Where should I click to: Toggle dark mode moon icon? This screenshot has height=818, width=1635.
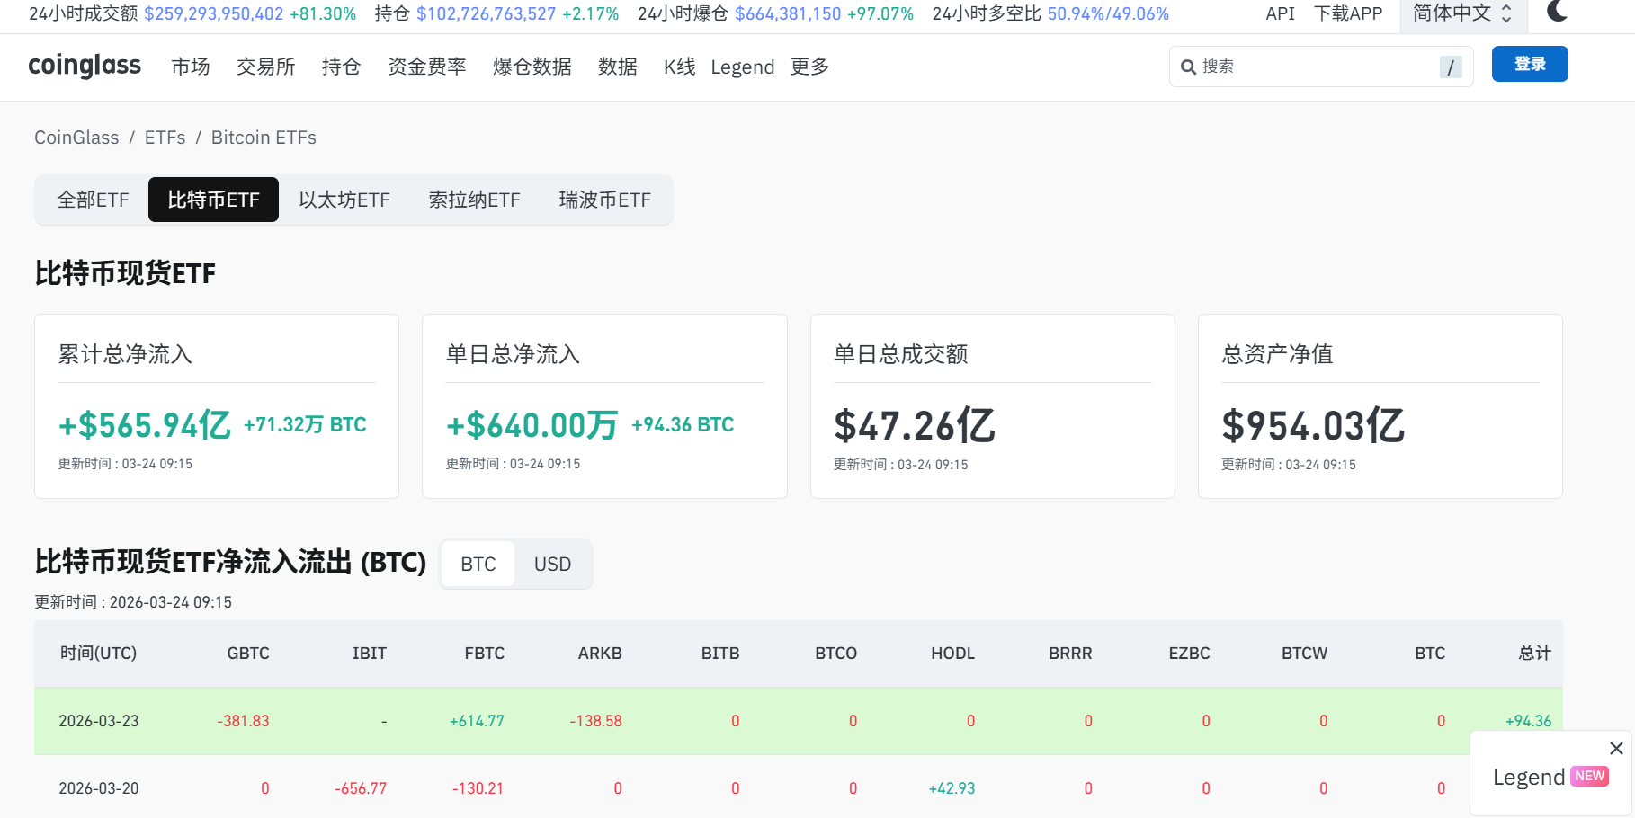1557,12
